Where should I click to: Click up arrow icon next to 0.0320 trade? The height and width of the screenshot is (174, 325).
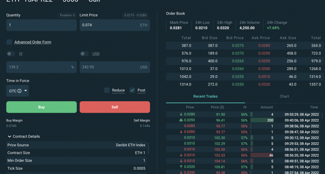(181, 167)
